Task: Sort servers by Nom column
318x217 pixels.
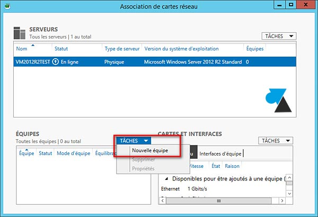Action: (22, 49)
